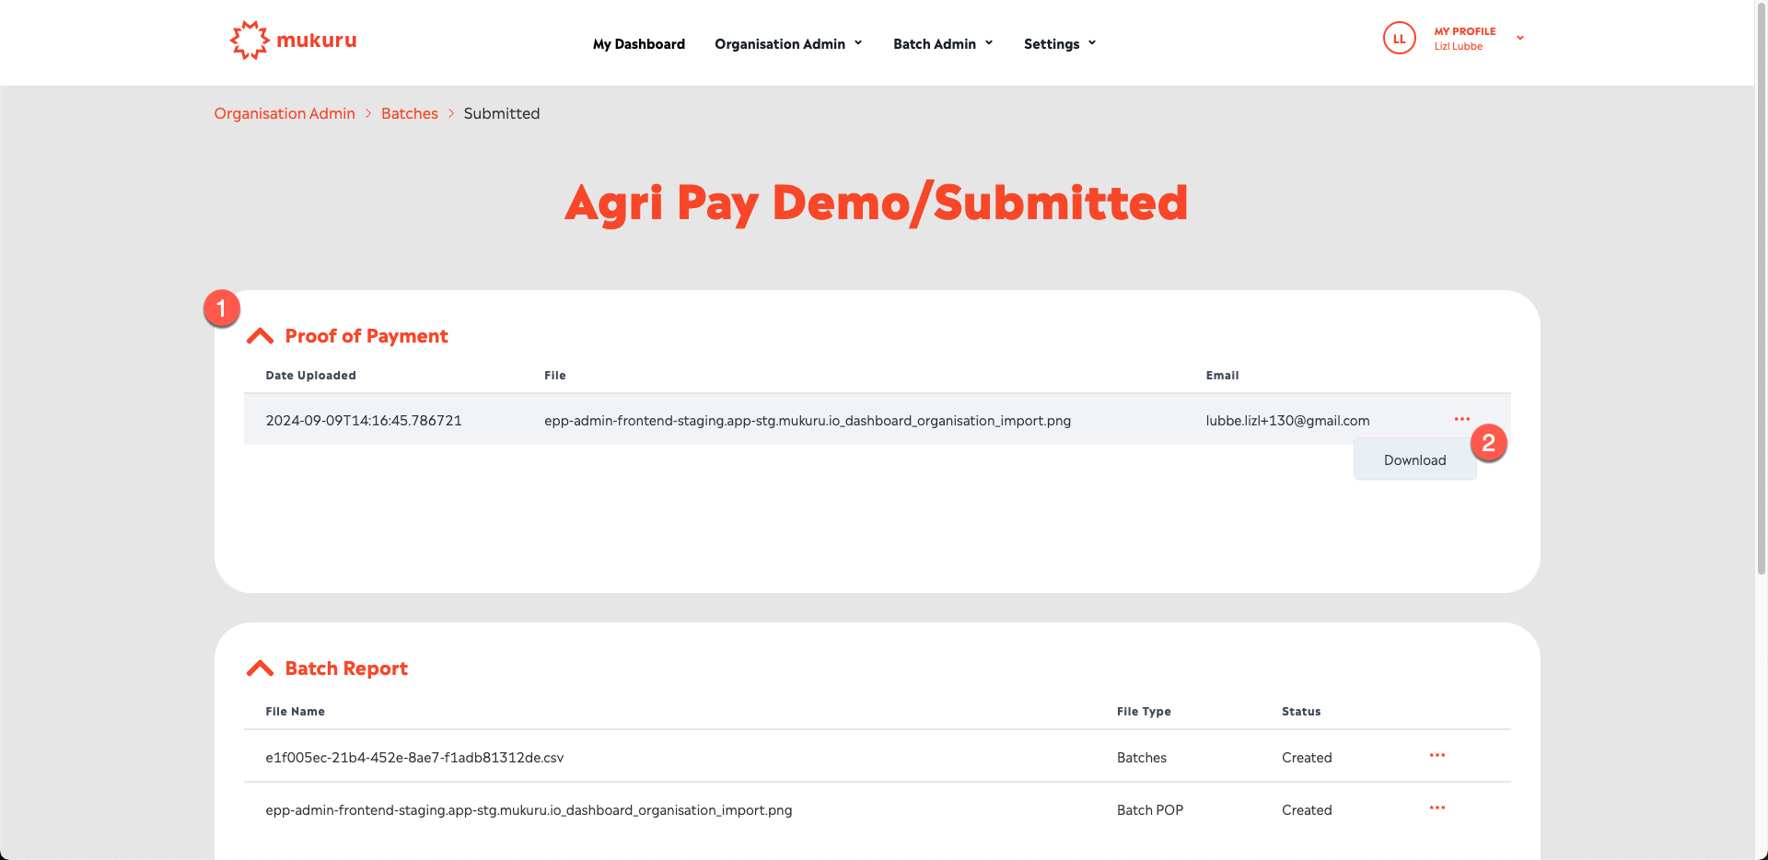Open three-dot menu for Batches csv row

(1436, 756)
